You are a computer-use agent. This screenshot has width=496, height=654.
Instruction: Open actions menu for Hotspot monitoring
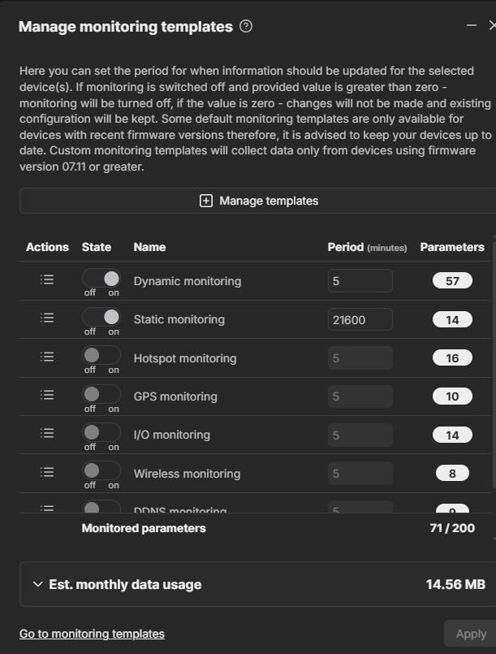point(47,357)
